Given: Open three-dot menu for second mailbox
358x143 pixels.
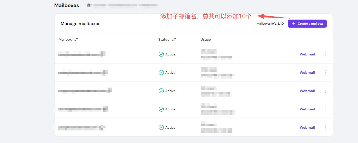Looking at the screenshot, I should (x=326, y=73).
